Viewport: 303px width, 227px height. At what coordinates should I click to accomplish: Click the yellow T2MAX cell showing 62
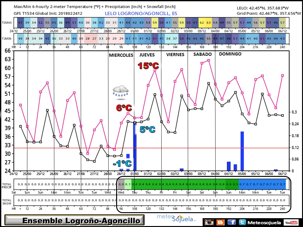[202, 23]
